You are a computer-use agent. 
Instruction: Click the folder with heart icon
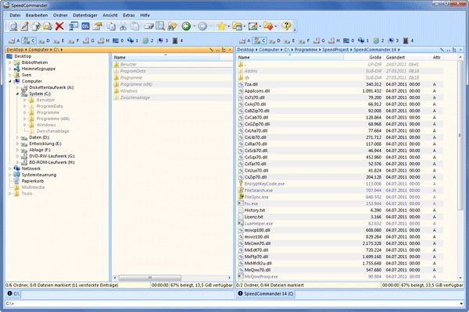click(x=268, y=27)
